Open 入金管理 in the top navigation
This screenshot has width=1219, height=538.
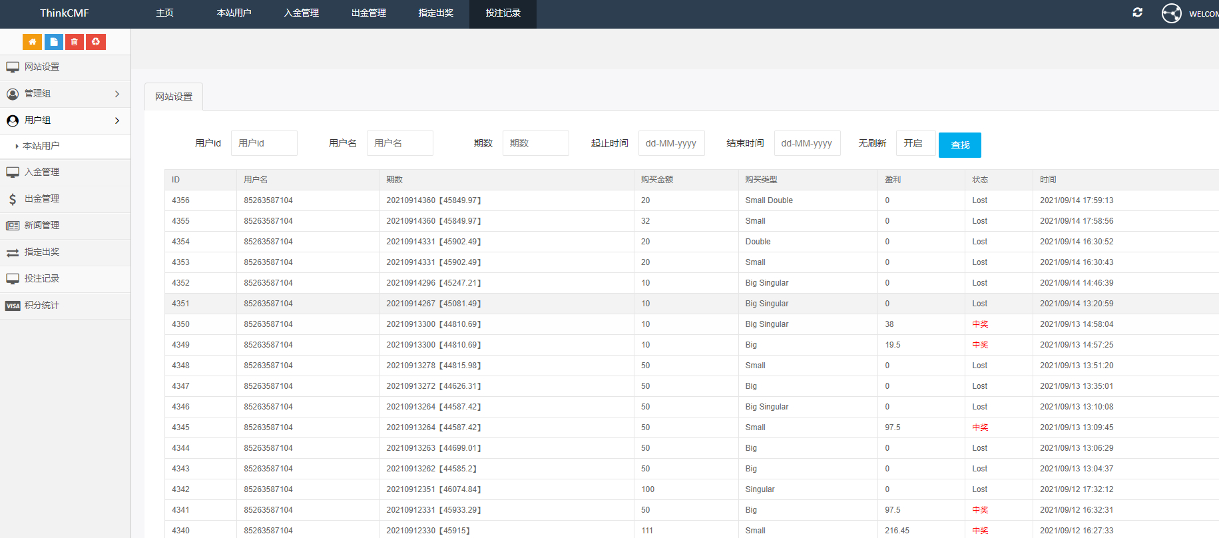pyautogui.click(x=302, y=13)
